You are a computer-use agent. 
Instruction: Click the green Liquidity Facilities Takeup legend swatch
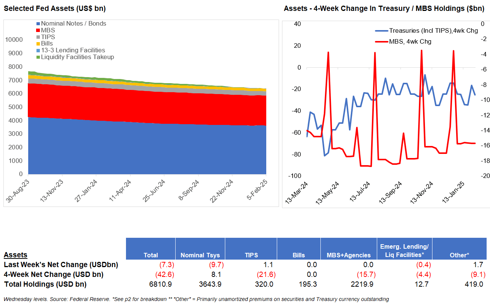click(38, 57)
